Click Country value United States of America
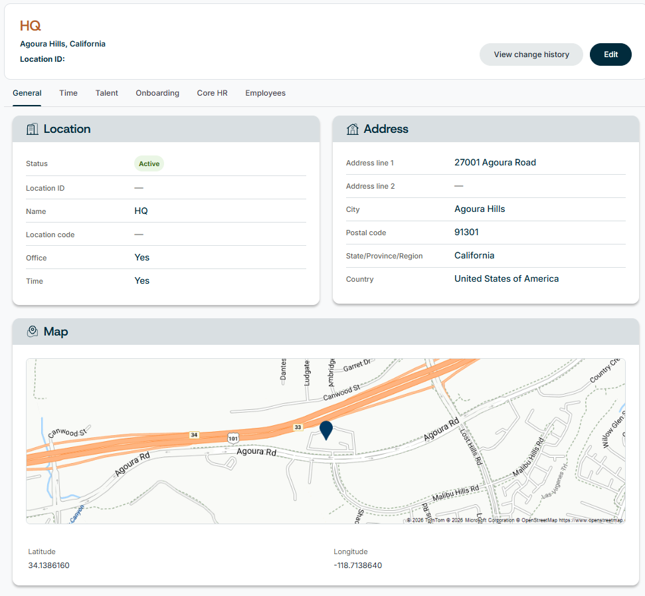645x596 pixels. click(506, 279)
